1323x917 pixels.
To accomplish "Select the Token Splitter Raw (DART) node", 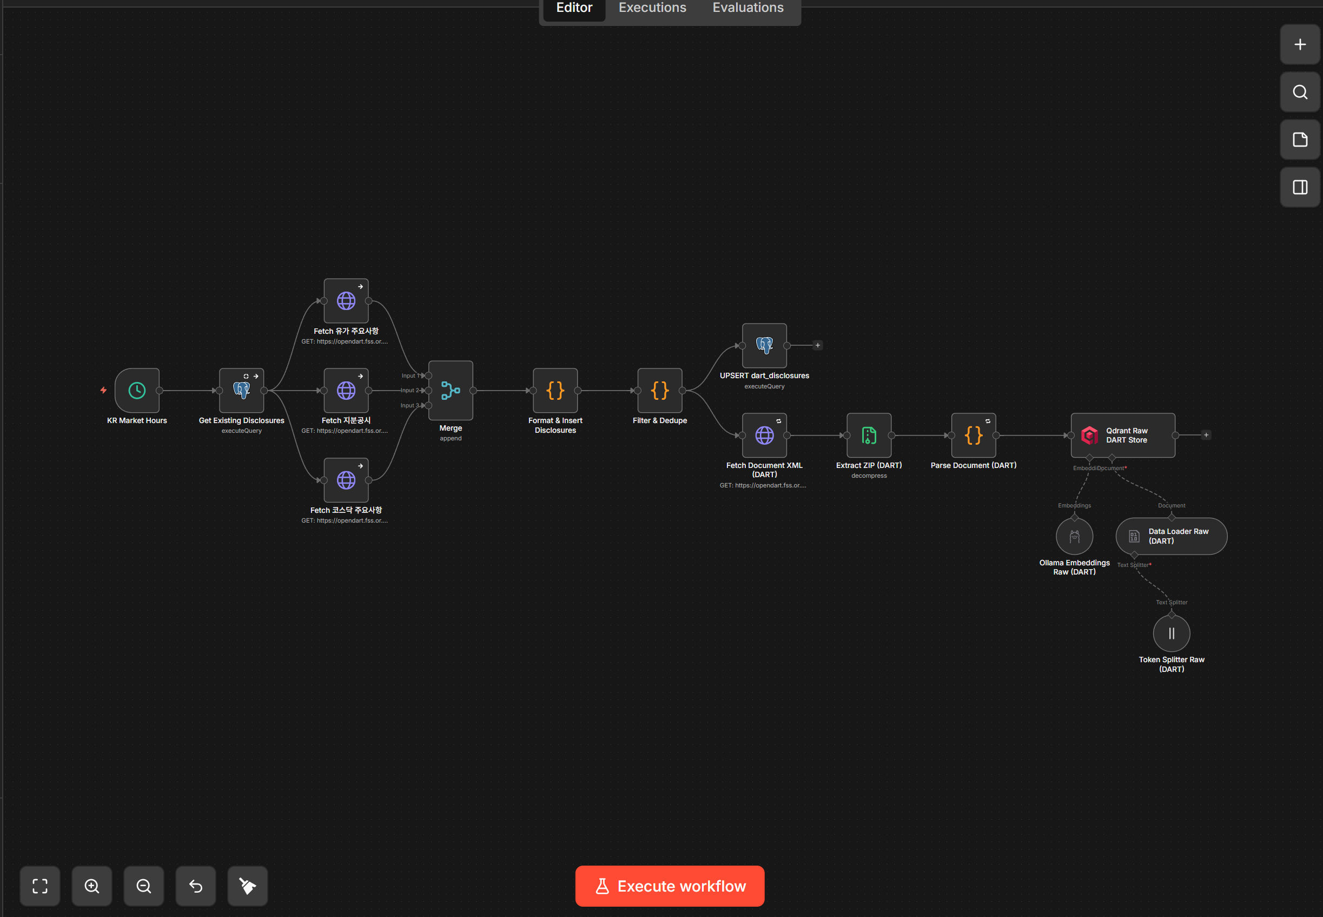I will click(1171, 633).
